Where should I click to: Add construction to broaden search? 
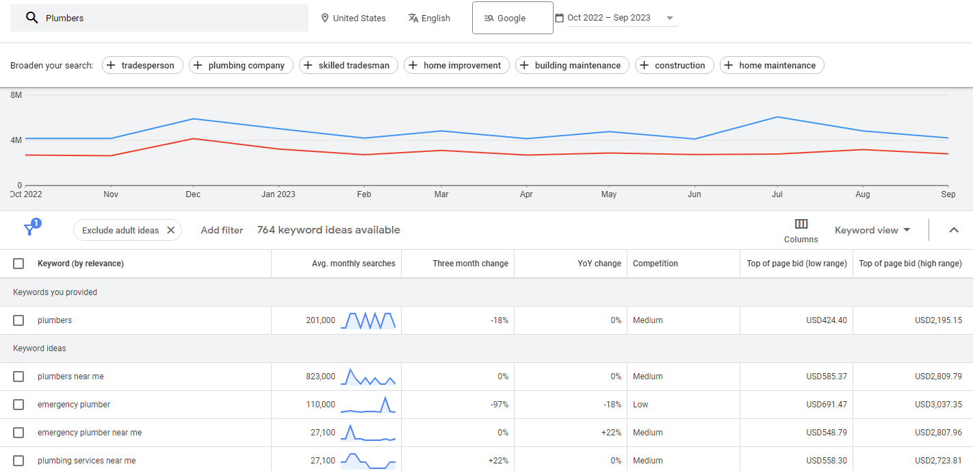[675, 65]
